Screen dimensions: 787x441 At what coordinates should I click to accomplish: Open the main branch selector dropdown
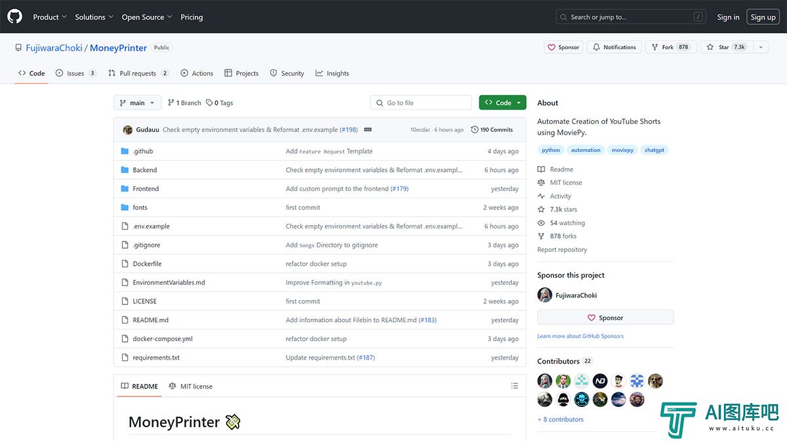(137, 103)
